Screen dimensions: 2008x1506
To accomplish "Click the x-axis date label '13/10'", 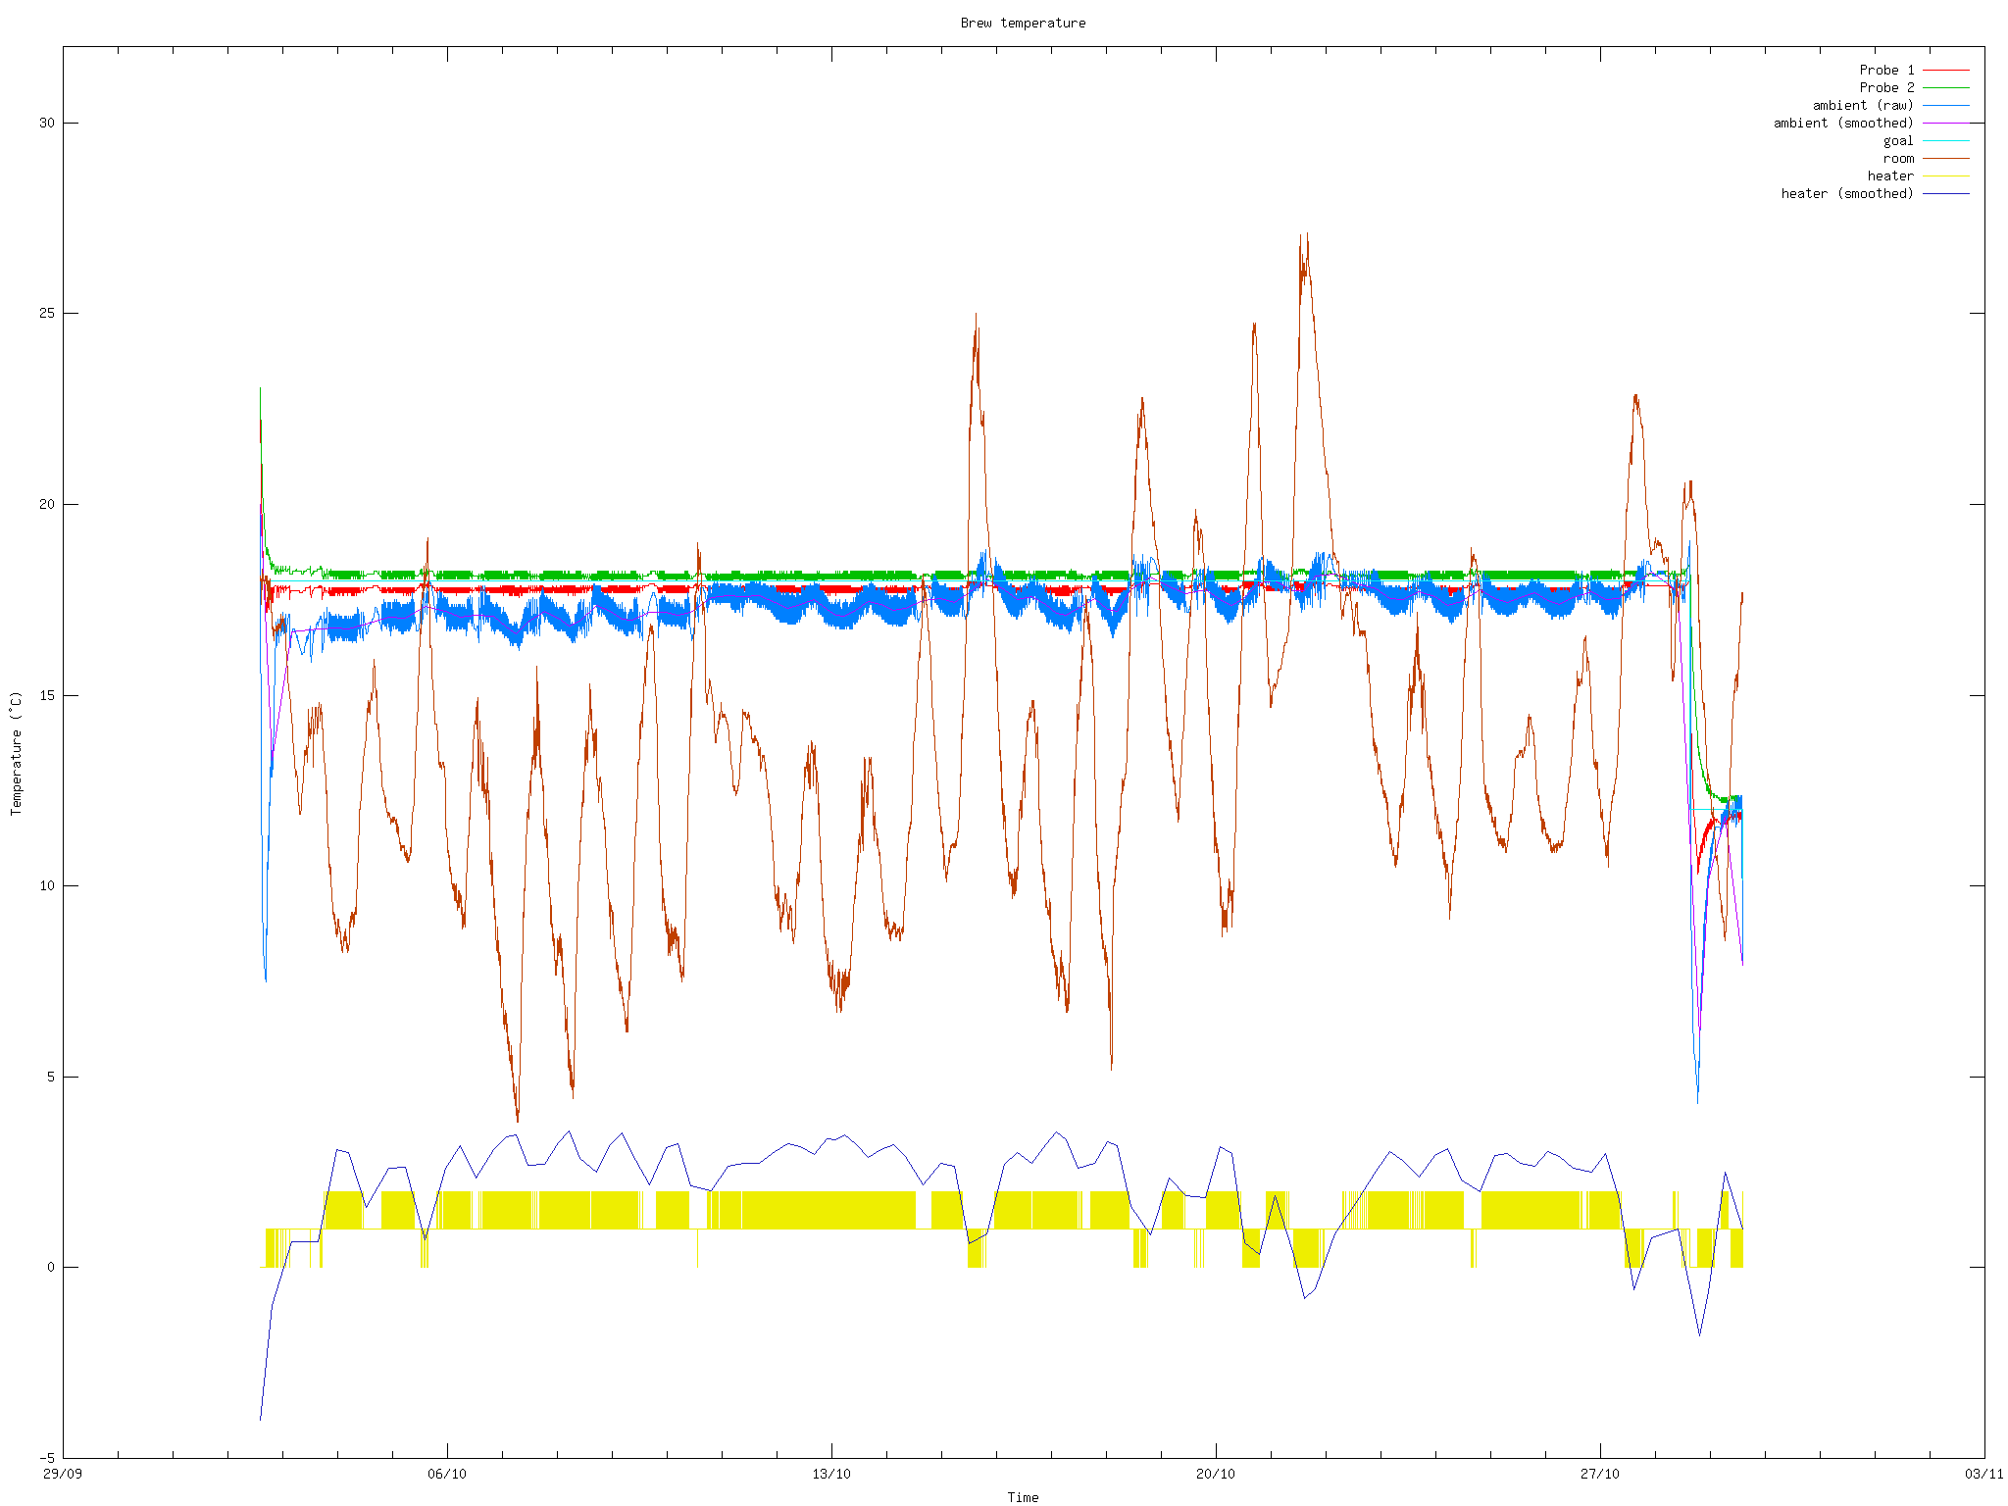I will pyautogui.click(x=831, y=1474).
